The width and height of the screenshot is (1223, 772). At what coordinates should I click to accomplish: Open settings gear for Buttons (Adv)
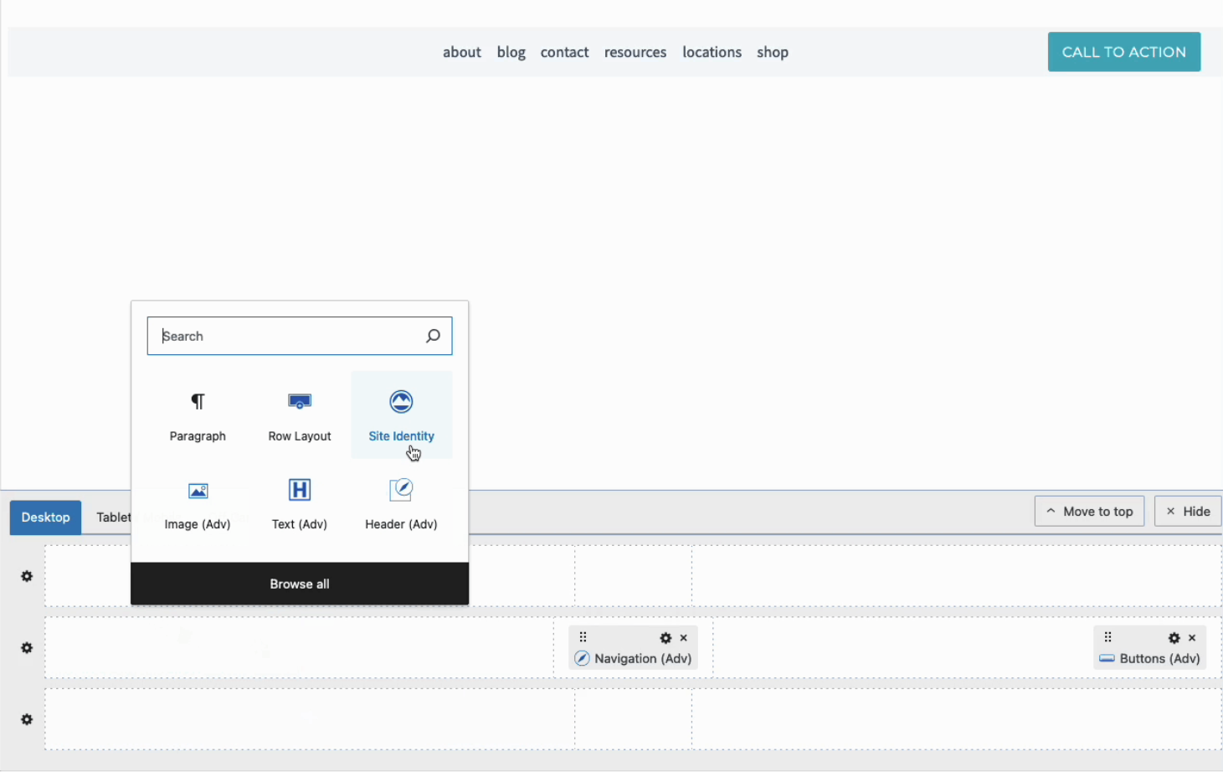tap(1174, 638)
